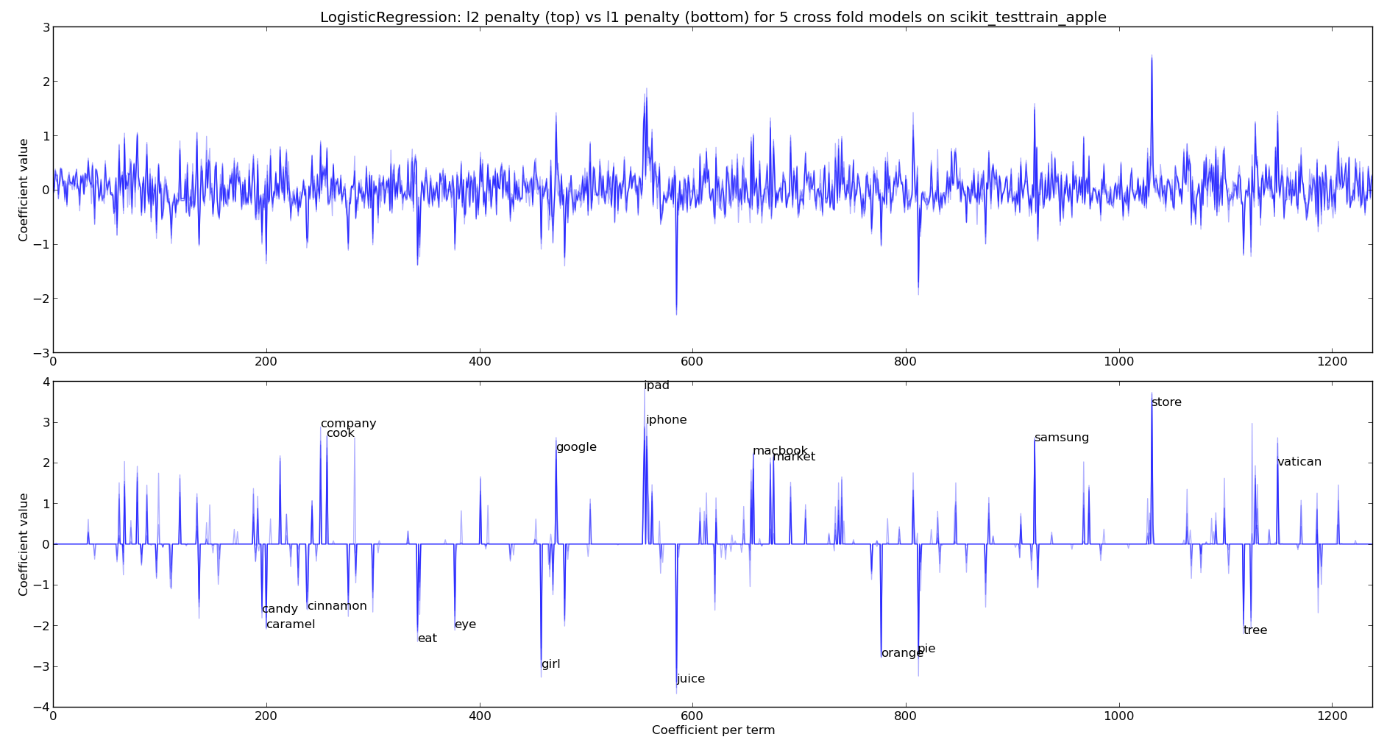Click the 'samsung' annotation label
Image resolution: width=1387 pixels, height=748 pixels.
pos(1062,438)
